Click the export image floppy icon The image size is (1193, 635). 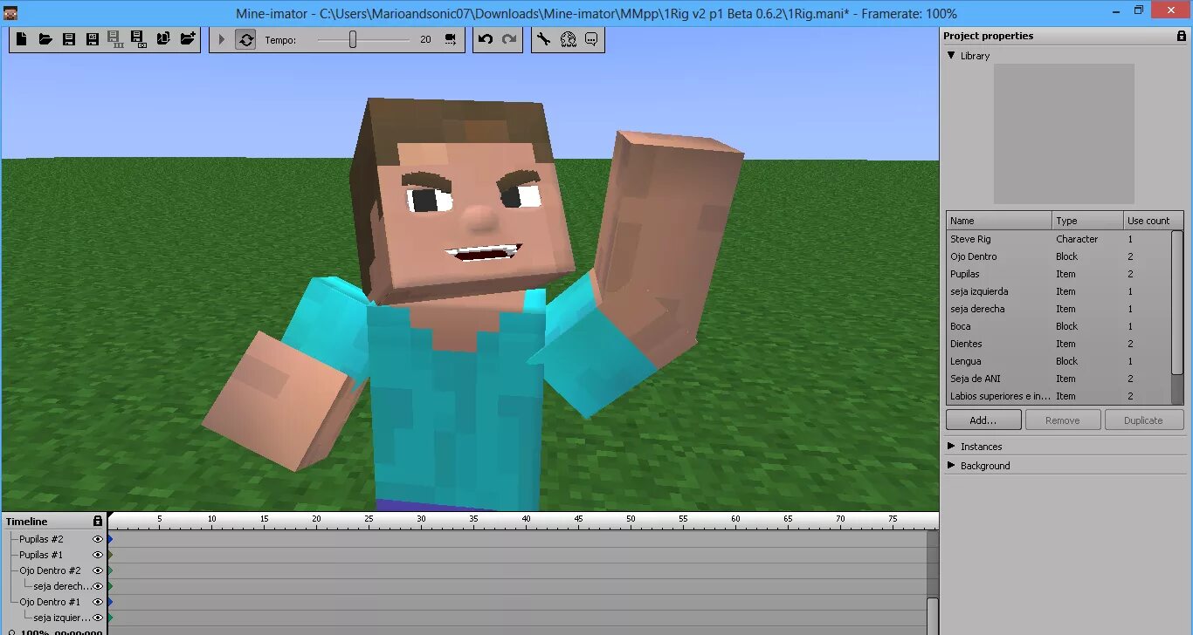pyautogui.click(x=138, y=39)
